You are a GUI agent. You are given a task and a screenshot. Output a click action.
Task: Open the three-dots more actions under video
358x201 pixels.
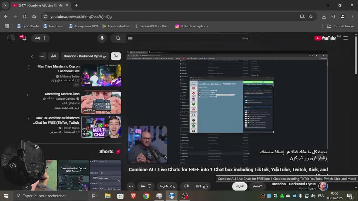131,186
